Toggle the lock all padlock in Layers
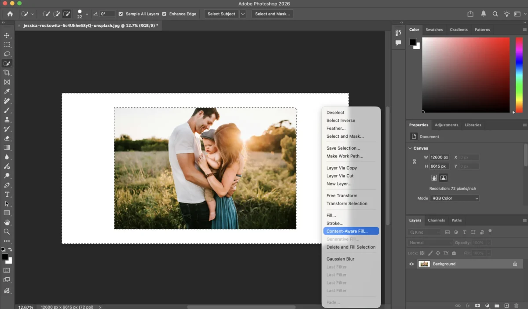This screenshot has height=309, width=528. [x=454, y=253]
